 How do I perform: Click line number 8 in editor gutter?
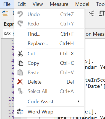pos(13,86)
